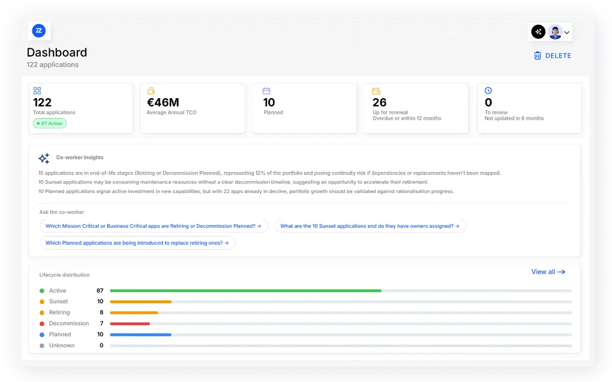Viewport: 612px width, 382px height.
Task: Click 'Not updated in 6 months' text
Action: (514, 119)
